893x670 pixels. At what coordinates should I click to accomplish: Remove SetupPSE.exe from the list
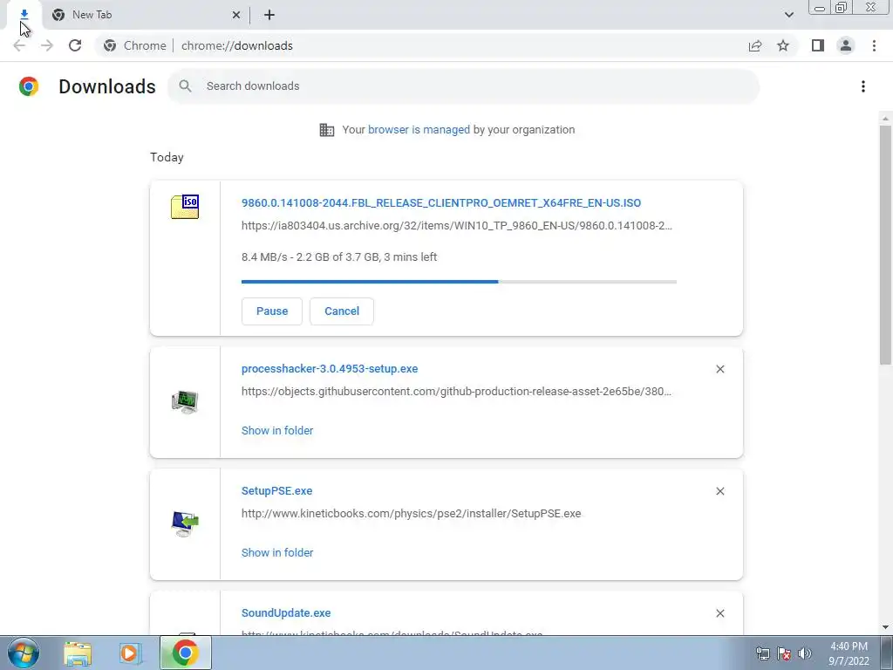pos(719,491)
